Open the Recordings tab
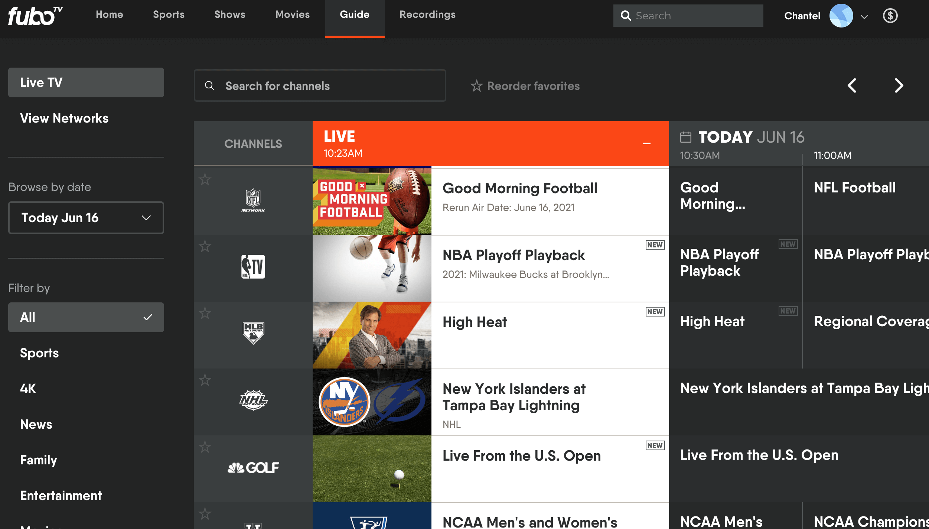This screenshot has height=529, width=929. pyautogui.click(x=427, y=15)
